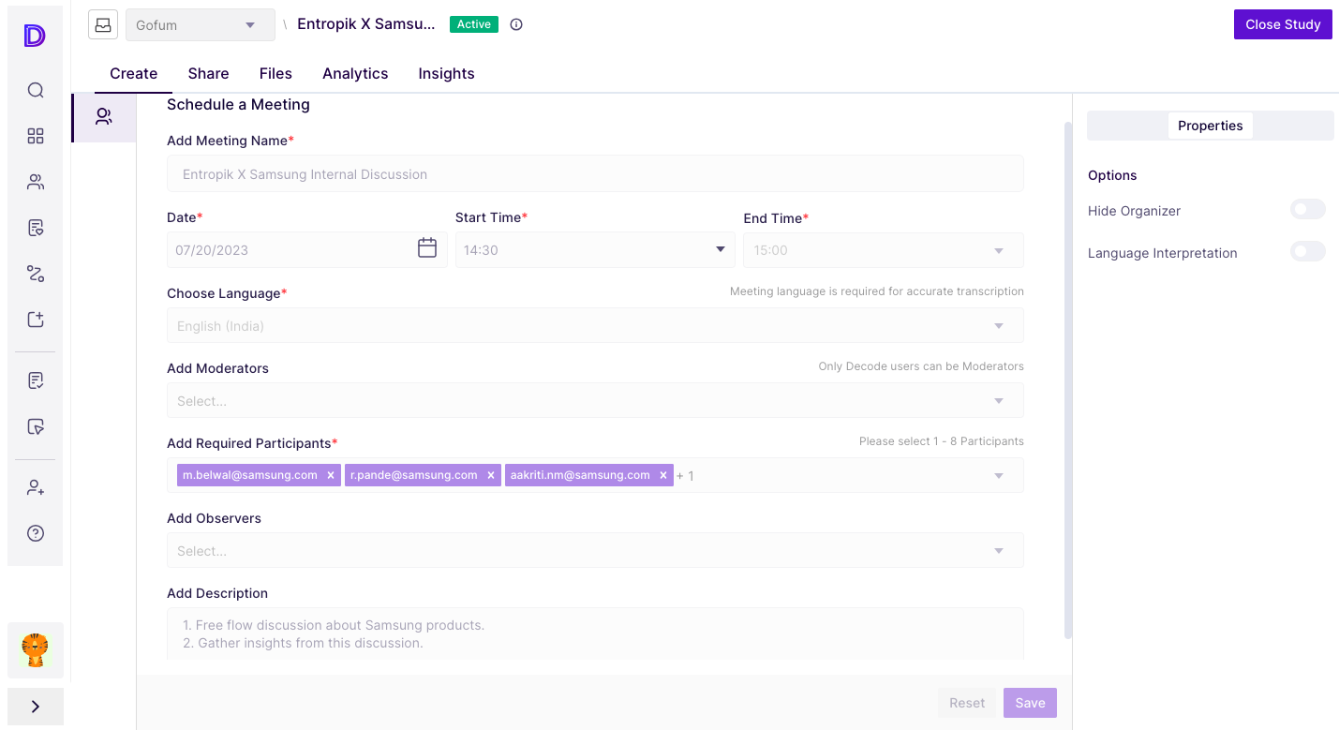1339x730 pixels.
Task: Switch to the Insights tab
Action: [x=446, y=73]
